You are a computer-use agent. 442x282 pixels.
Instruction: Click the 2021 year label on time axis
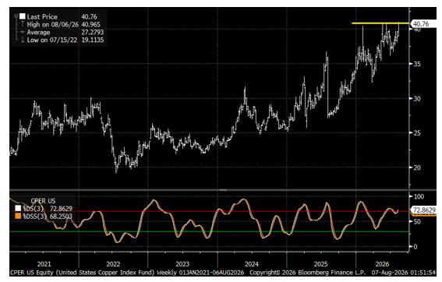44,264
